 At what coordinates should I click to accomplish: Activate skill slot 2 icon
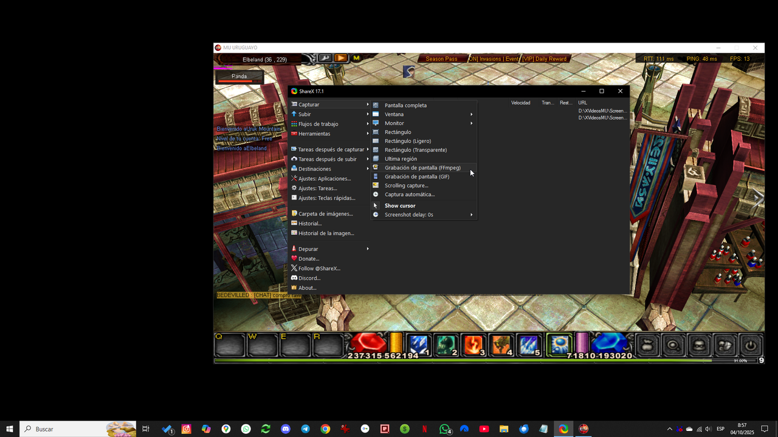pyautogui.click(x=446, y=345)
